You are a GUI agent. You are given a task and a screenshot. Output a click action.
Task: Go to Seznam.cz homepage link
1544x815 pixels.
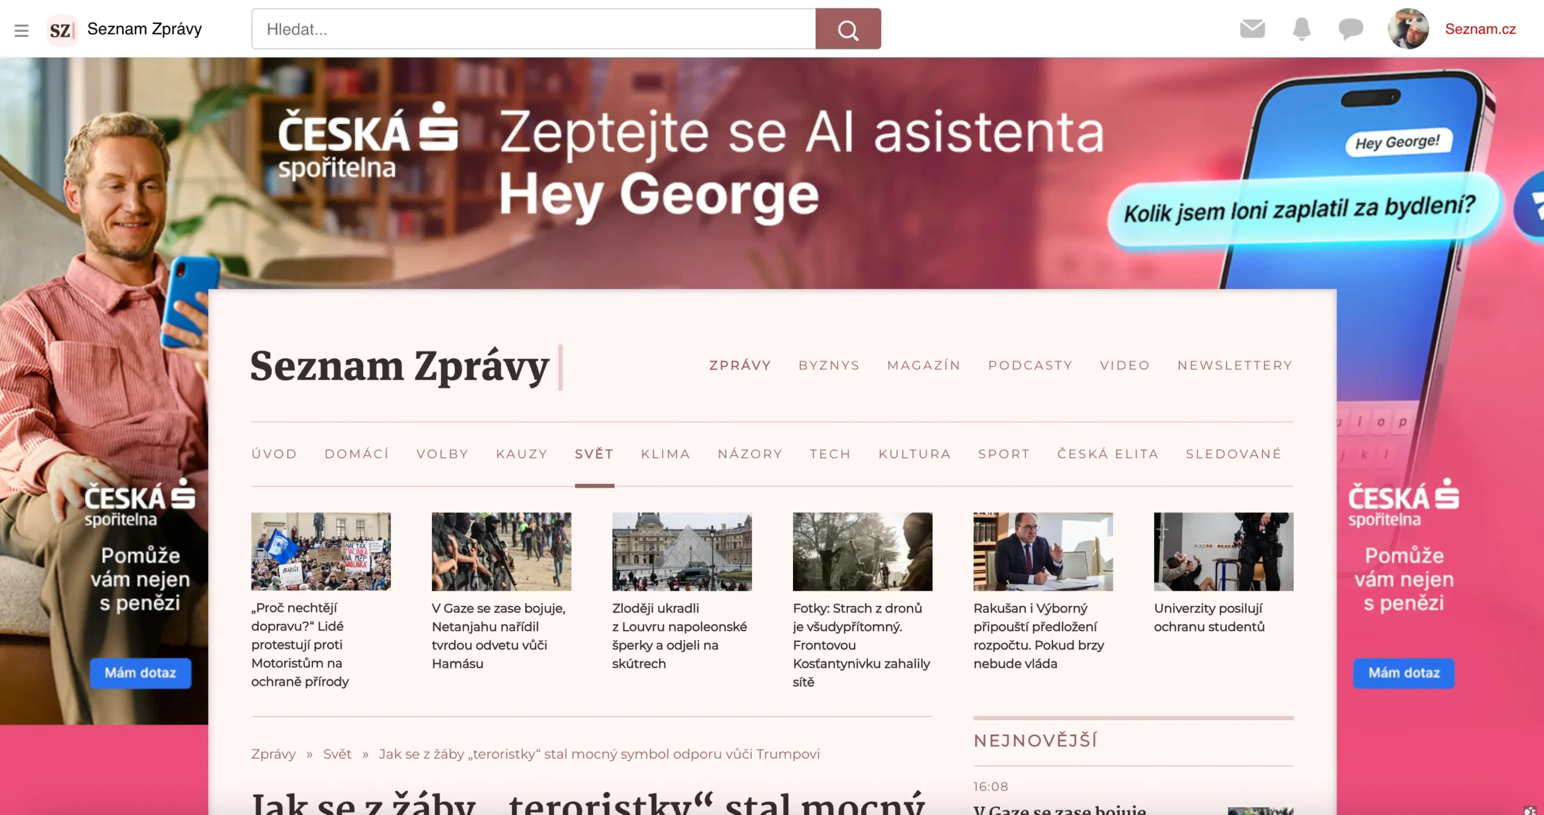pyautogui.click(x=1481, y=29)
